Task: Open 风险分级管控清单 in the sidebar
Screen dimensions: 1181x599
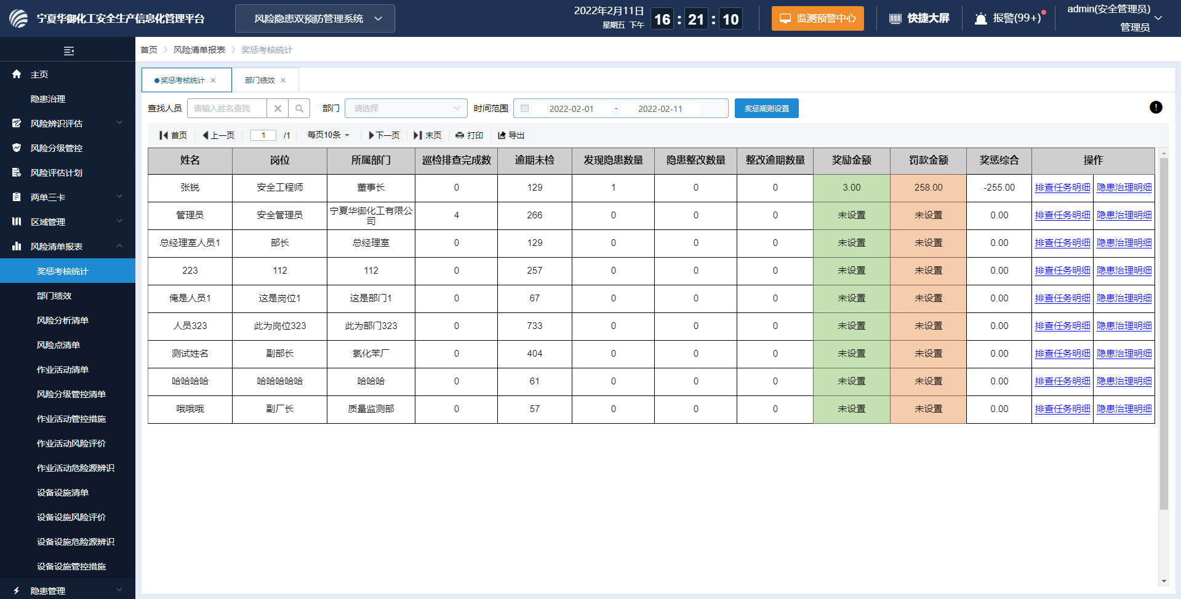Action: coord(68,394)
